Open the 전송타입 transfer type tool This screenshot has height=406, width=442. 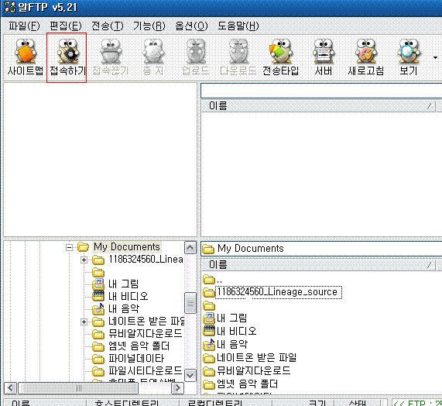281,57
